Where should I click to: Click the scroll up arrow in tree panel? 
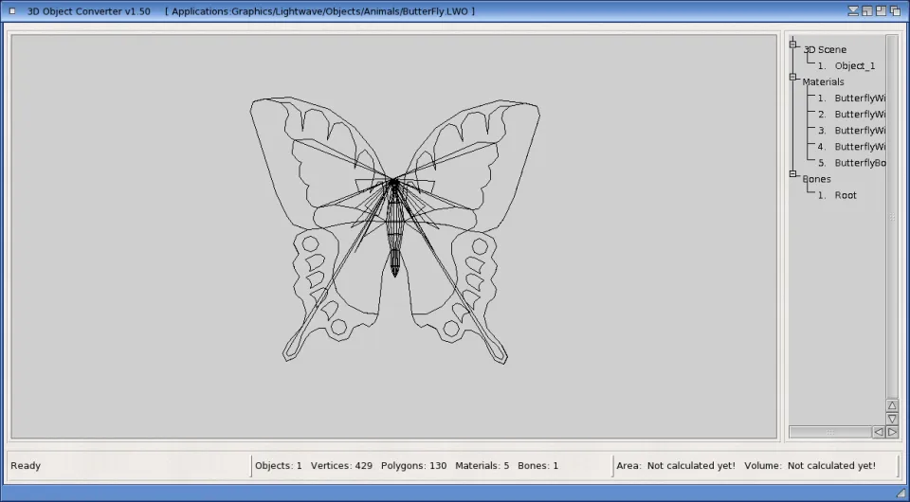click(892, 405)
